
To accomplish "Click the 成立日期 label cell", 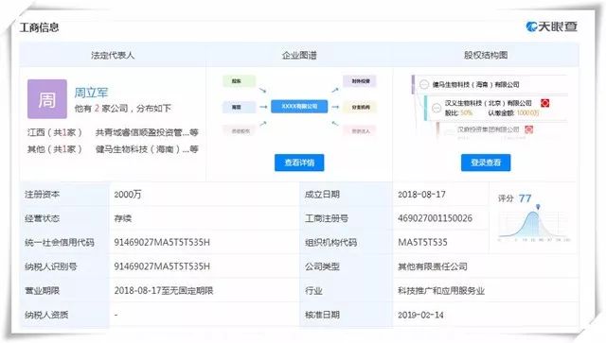I will click(x=346, y=194).
